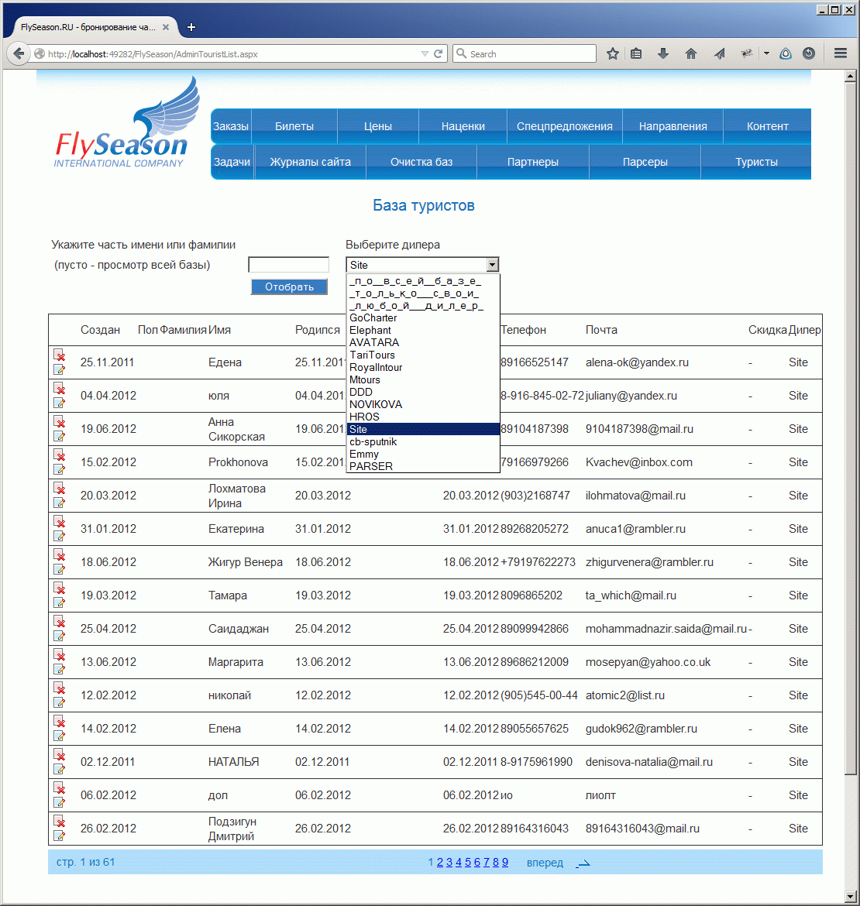Viewport: 860px width, 906px height.
Task: Choose AVATARA from the dealer list
Action: (x=422, y=342)
